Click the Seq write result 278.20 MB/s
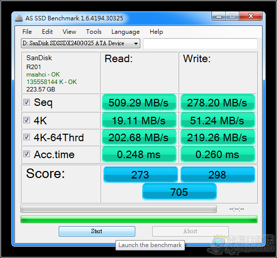This screenshot has width=277, height=258. pyautogui.click(x=218, y=102)
